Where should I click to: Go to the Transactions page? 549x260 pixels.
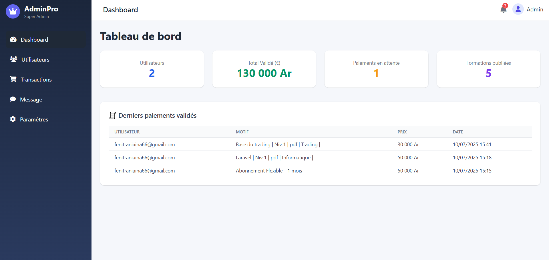pyautogui.click(x=36, y=80)
